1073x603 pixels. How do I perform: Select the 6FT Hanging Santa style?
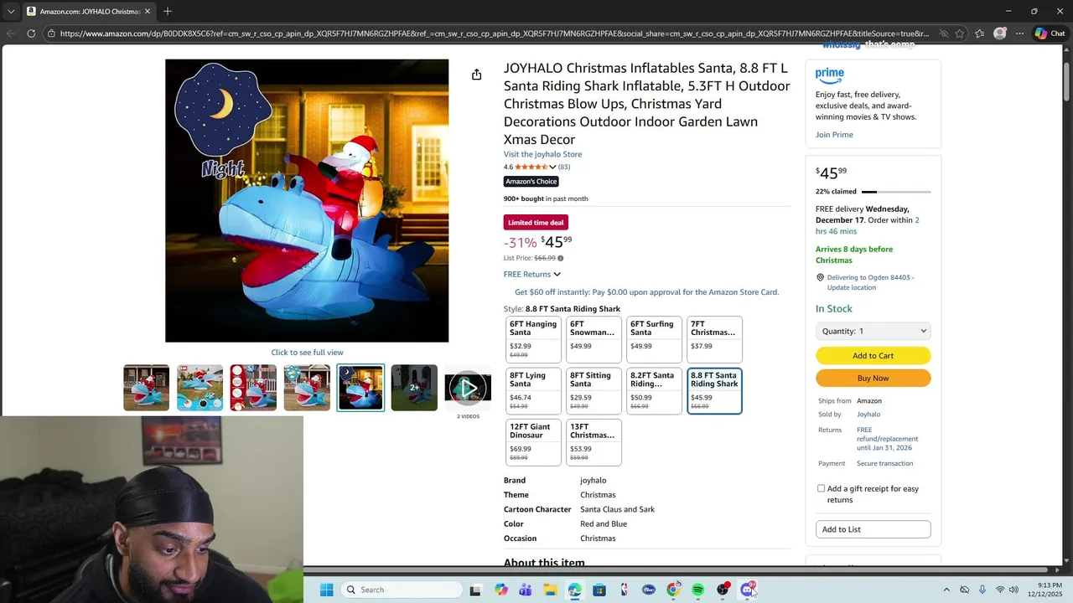533,338
